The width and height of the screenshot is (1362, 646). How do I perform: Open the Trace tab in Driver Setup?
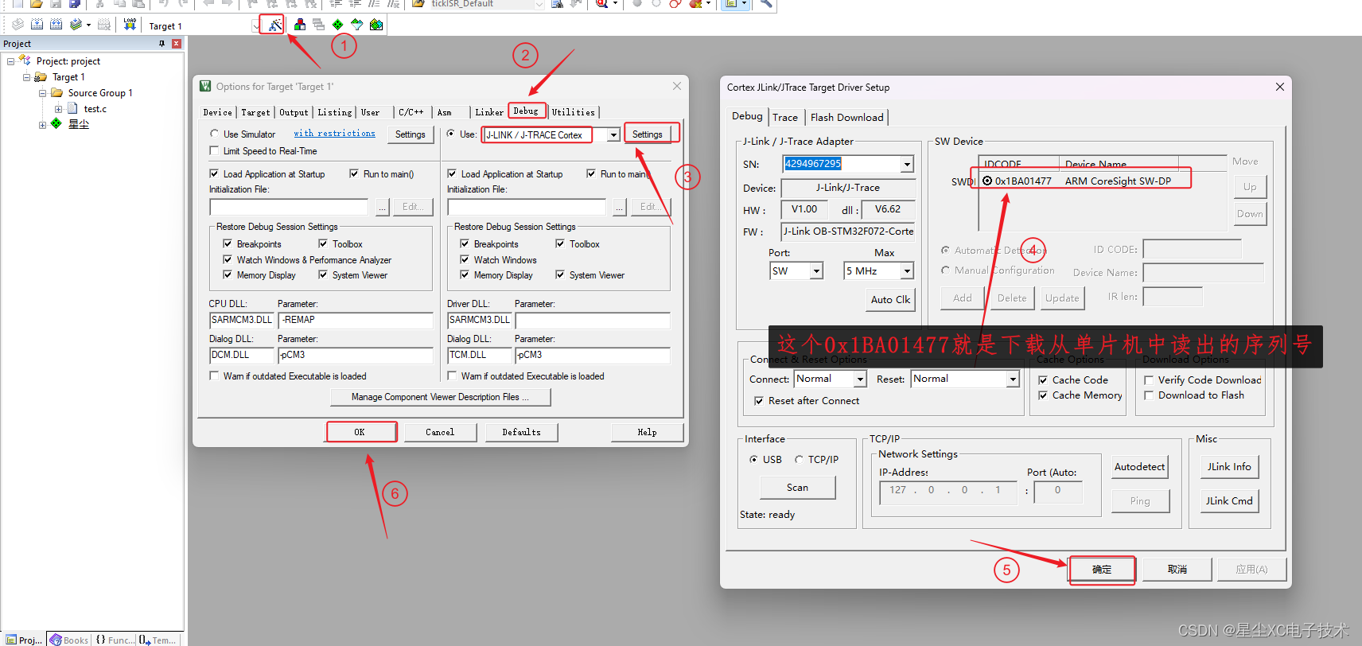click(x=785, y=118)
